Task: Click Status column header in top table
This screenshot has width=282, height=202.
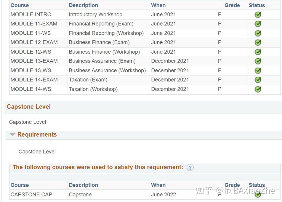Action: pyautogui.click(x=257, y=5)
